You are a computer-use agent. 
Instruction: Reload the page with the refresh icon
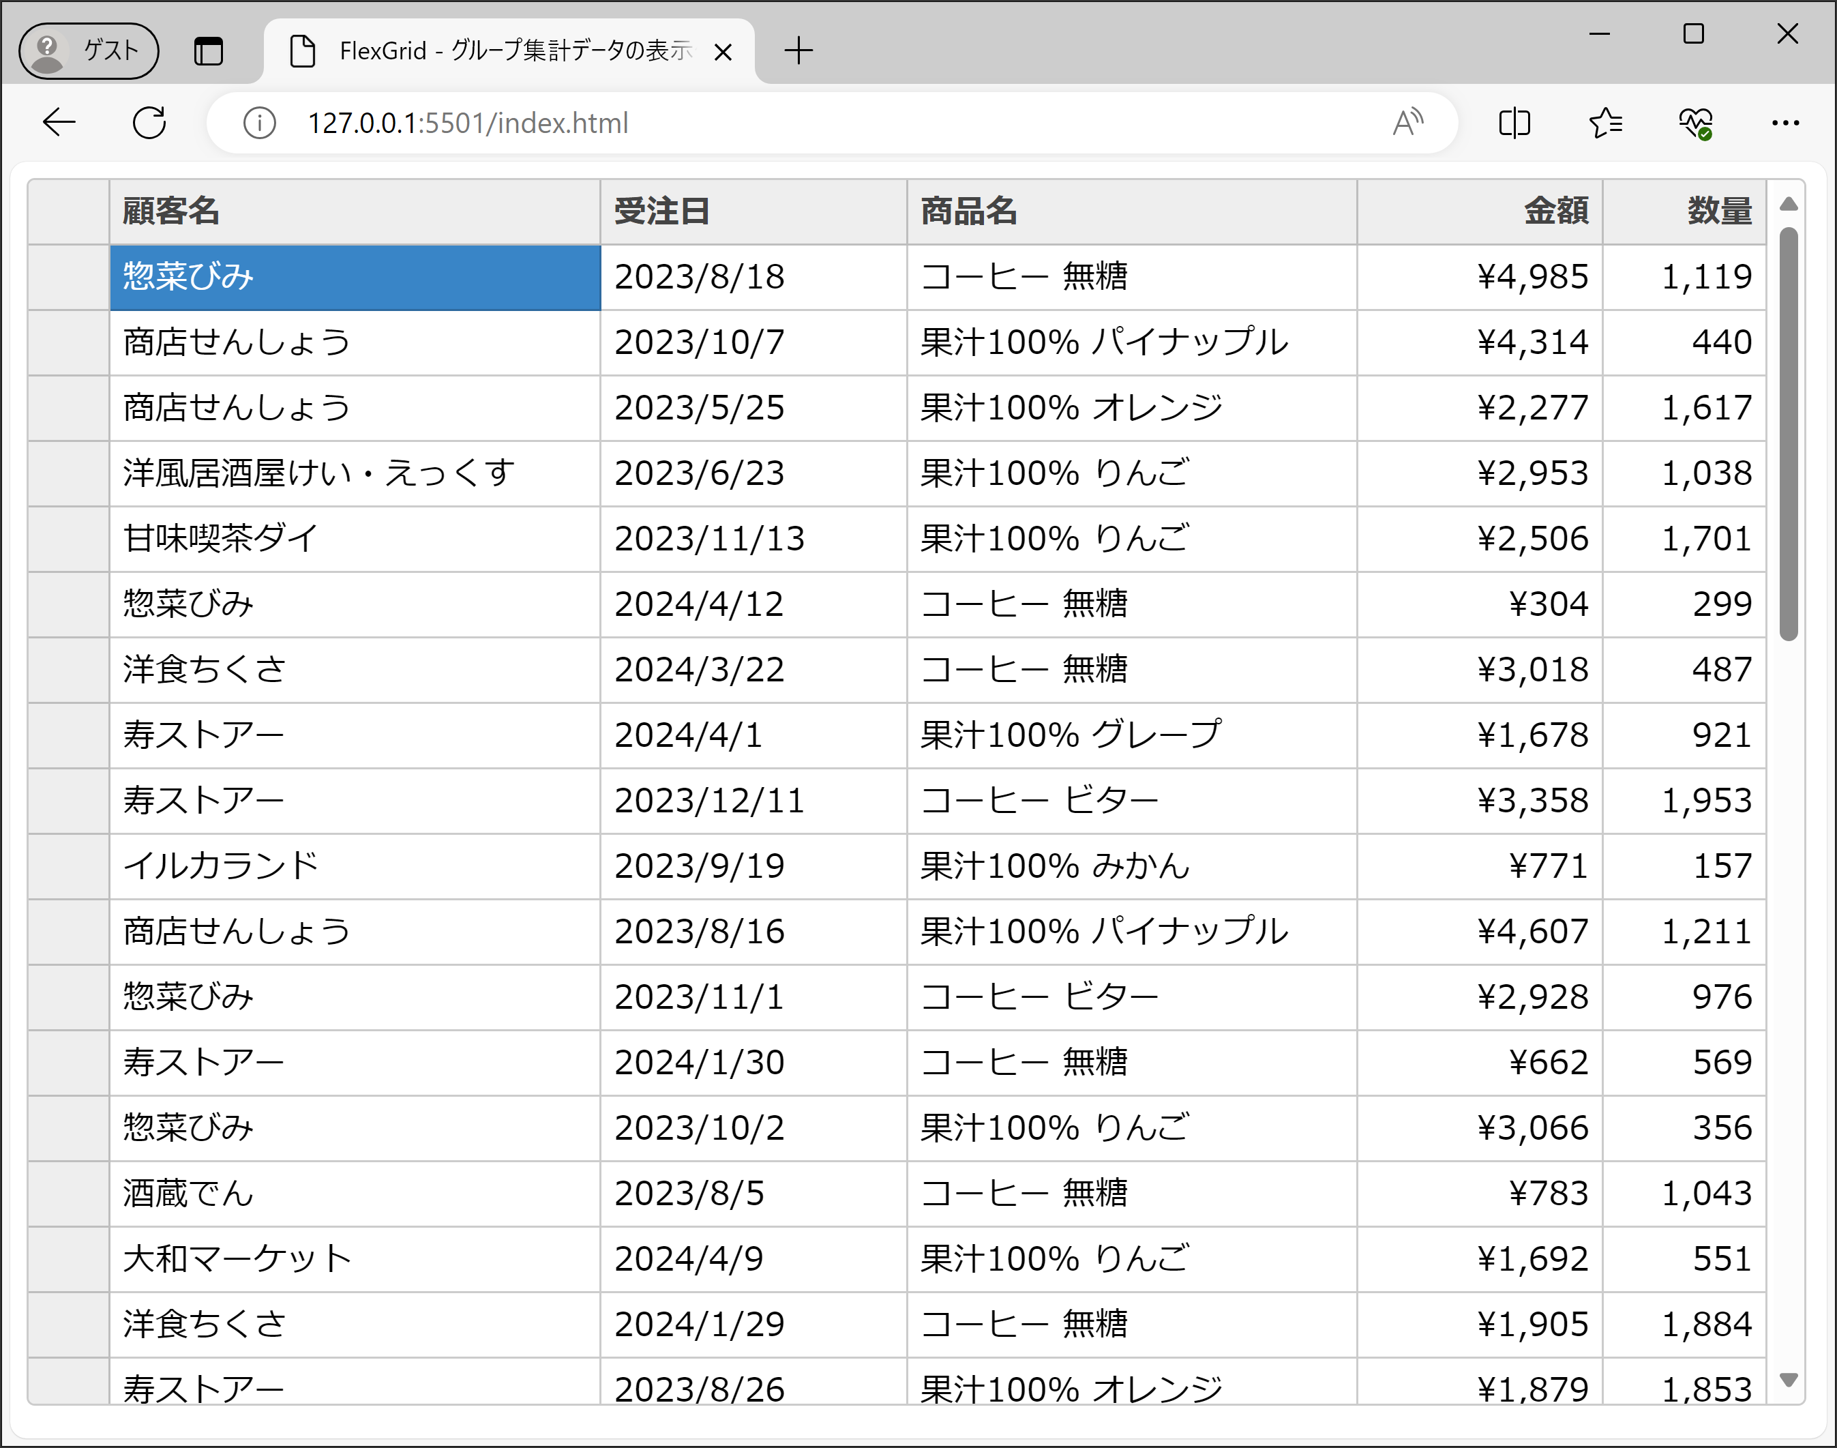[x=149, y=123]
